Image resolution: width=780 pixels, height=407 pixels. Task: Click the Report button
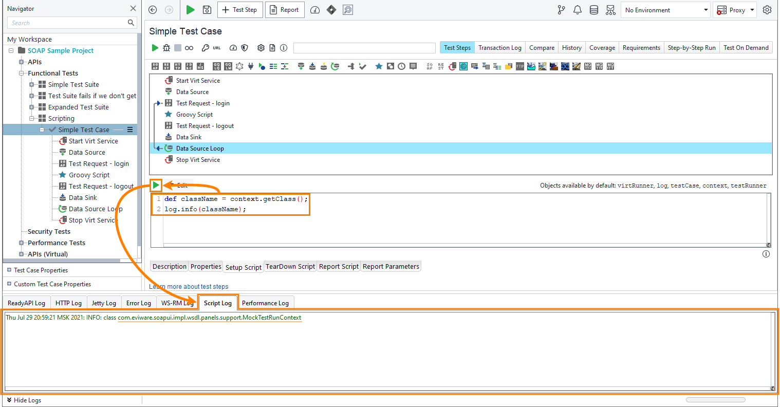[x=285, y=10]
